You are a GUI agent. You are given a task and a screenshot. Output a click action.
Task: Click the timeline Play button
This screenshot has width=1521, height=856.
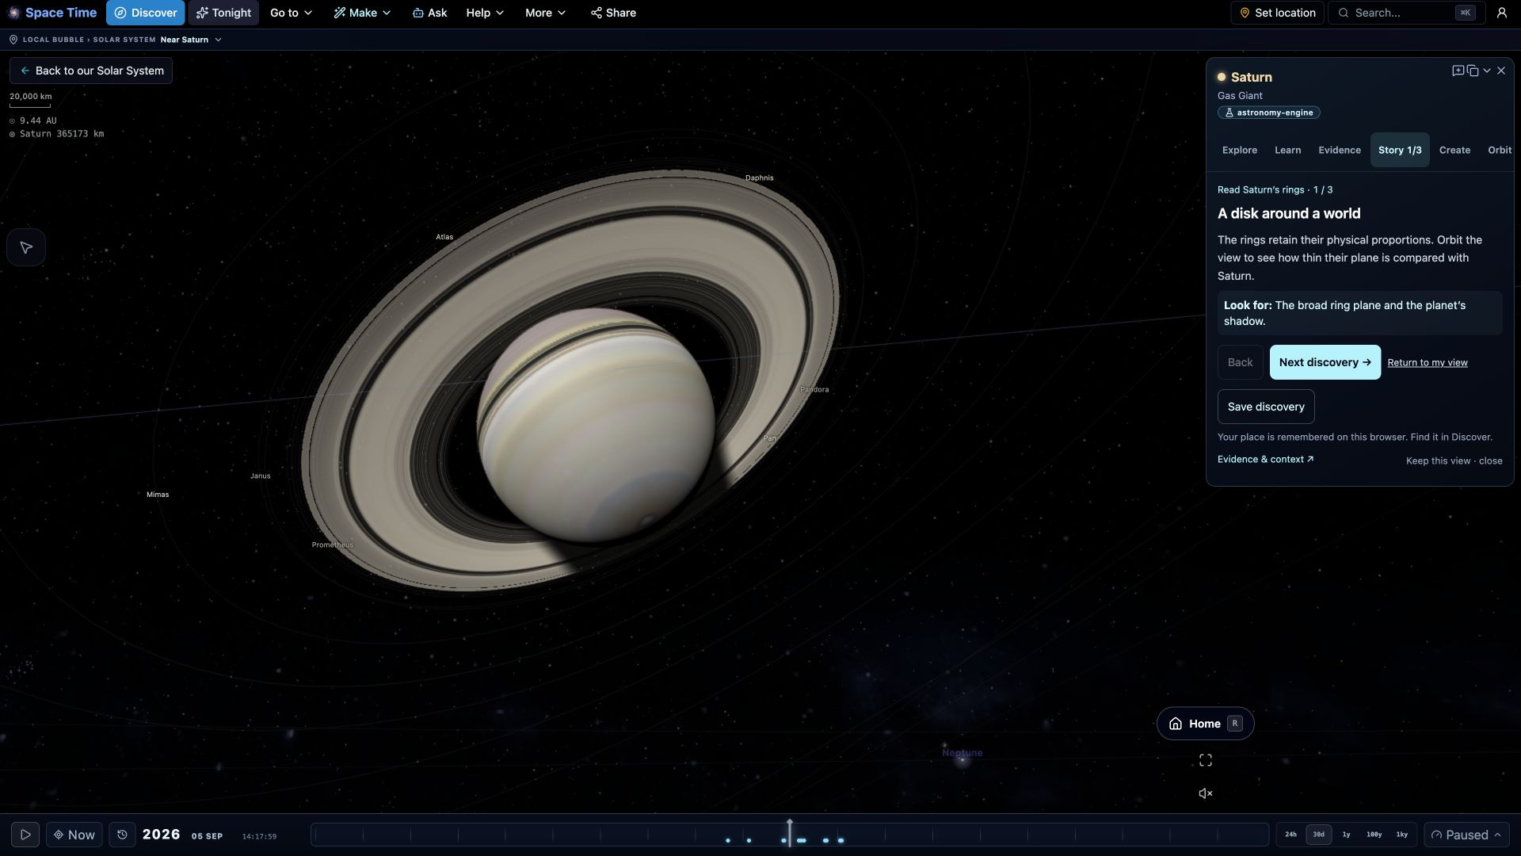click(x=25, y=835)
